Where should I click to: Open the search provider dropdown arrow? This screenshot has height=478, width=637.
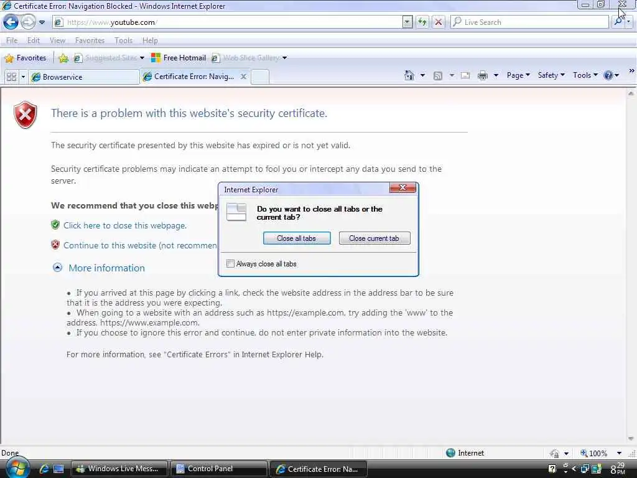pyautogui.click(x=628, y=22)
